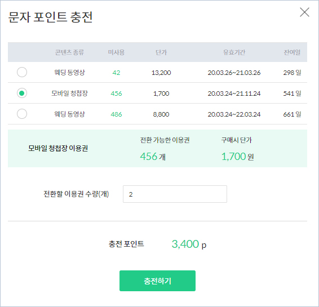Select the 웨딩 동영상 13,200 radio button

pos(22,72)
